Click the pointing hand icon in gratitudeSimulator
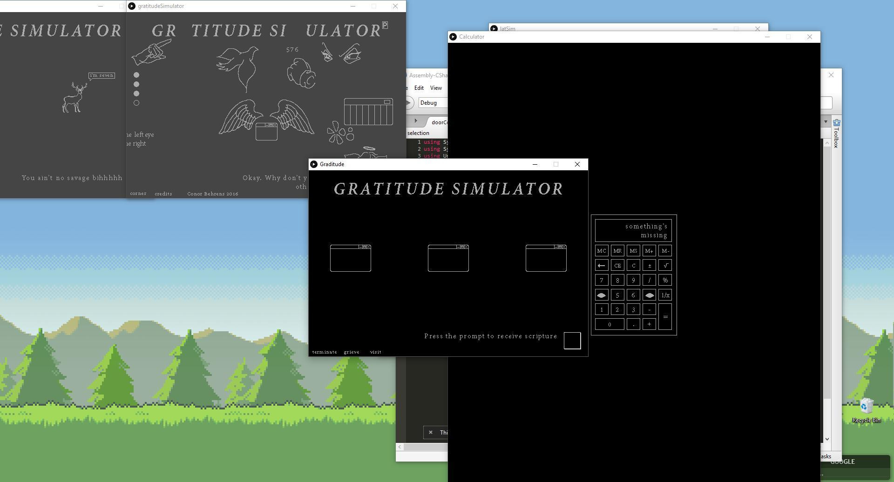The image size is (894, 482). pyautogui.click(x=151, y=52)
